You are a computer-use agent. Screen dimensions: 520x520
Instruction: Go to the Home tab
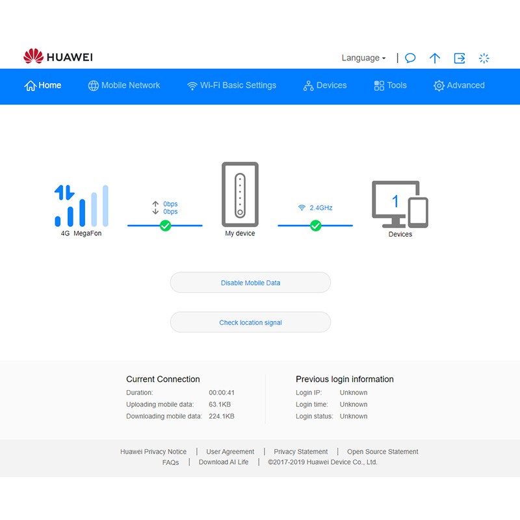point(43,85)
